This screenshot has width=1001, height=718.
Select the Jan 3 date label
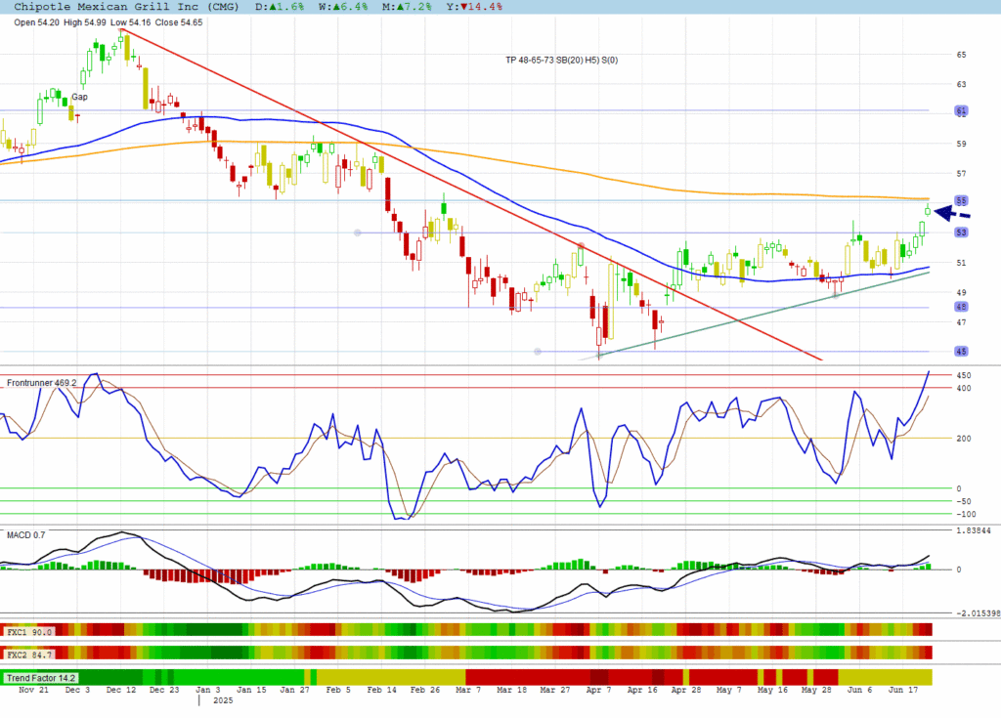[207, 690]
